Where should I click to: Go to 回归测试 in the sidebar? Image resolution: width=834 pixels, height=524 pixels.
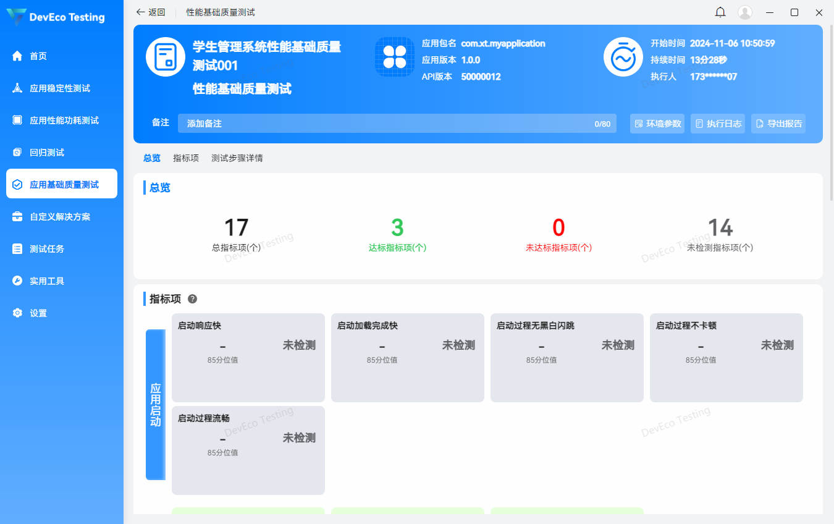click(62, 153)
